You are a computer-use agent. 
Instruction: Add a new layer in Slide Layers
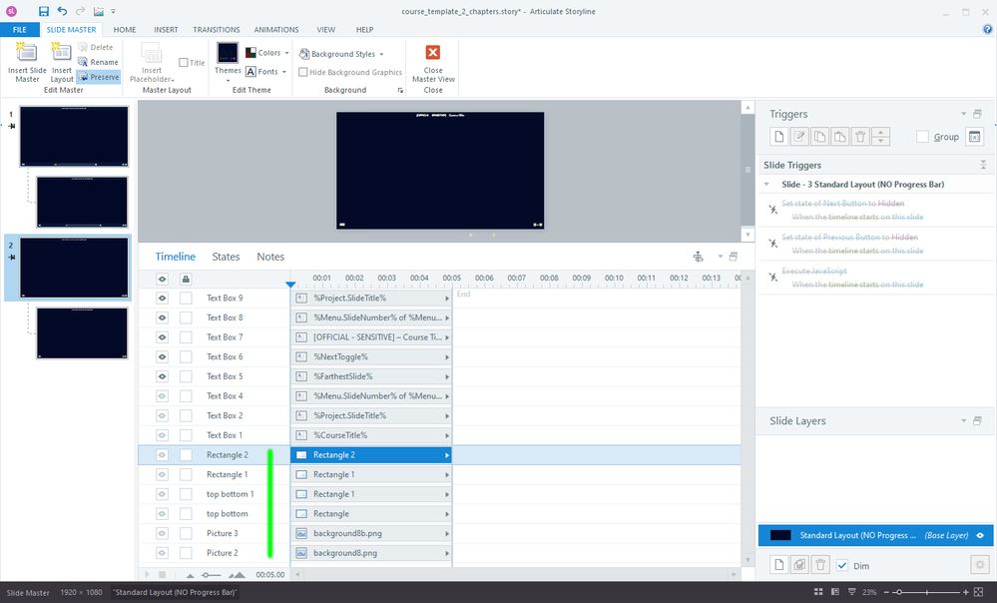point(780,565)
